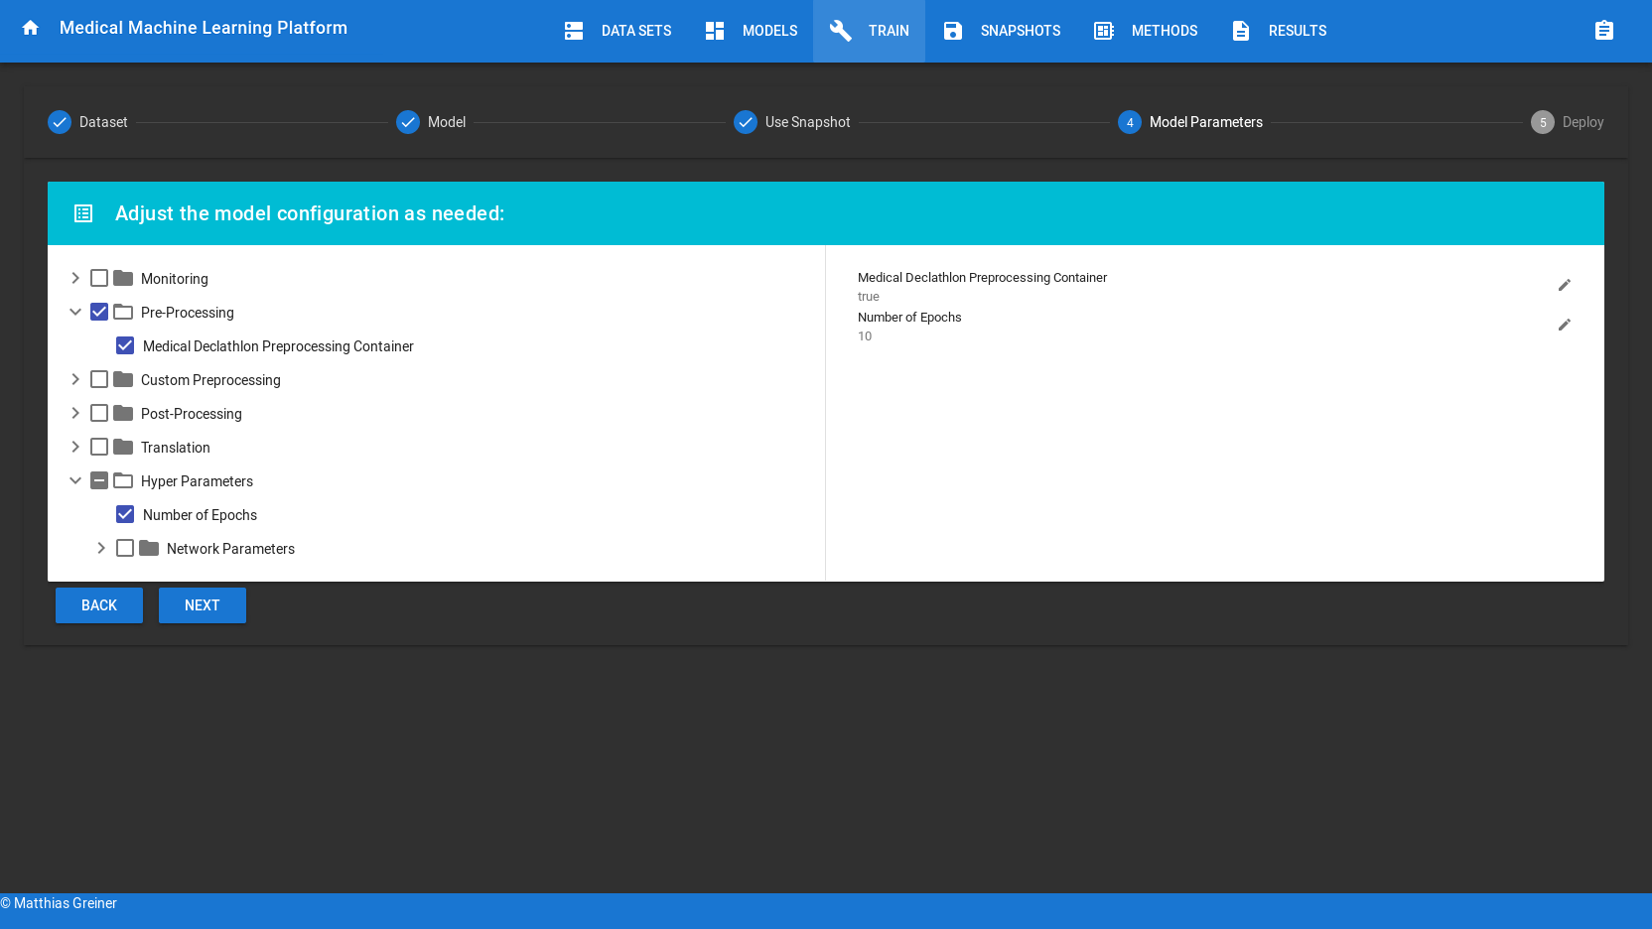Expand the Post-Processing tree node

tap(75, 413)
